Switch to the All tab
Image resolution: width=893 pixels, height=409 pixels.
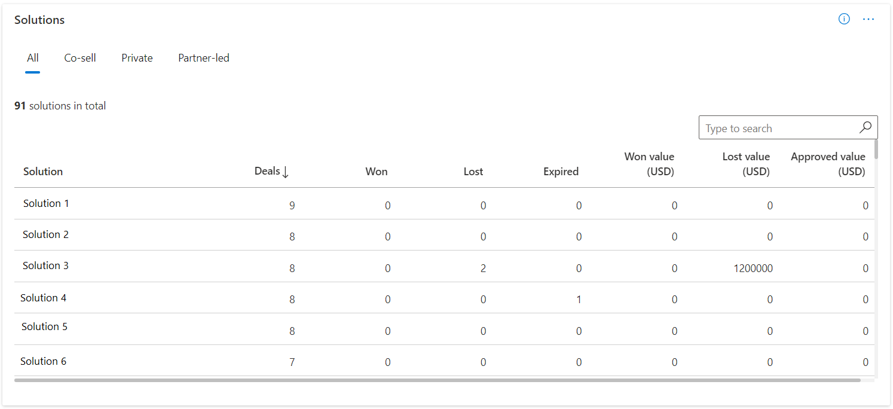33,58
